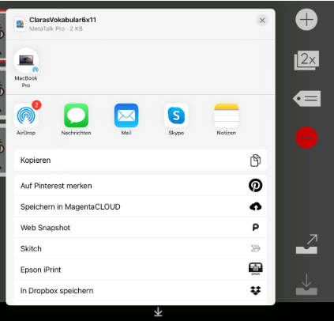This screenshot has height=321, width=334.
Task: Select Auf Pinterest merken
Action: tap(141, 186)
